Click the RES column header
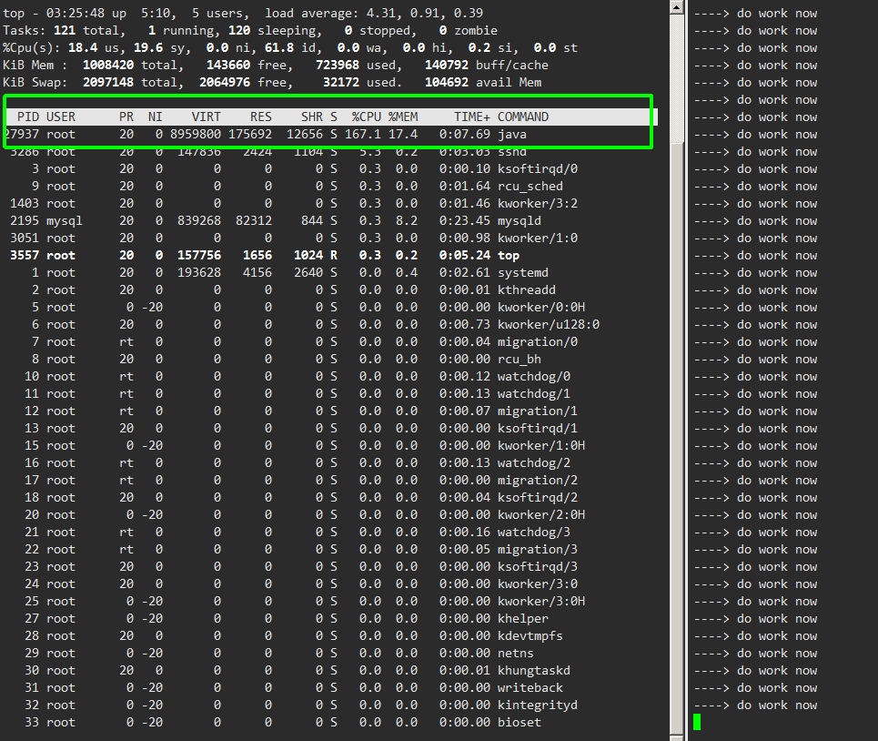The image size is (878, 741). click(261, 117)
